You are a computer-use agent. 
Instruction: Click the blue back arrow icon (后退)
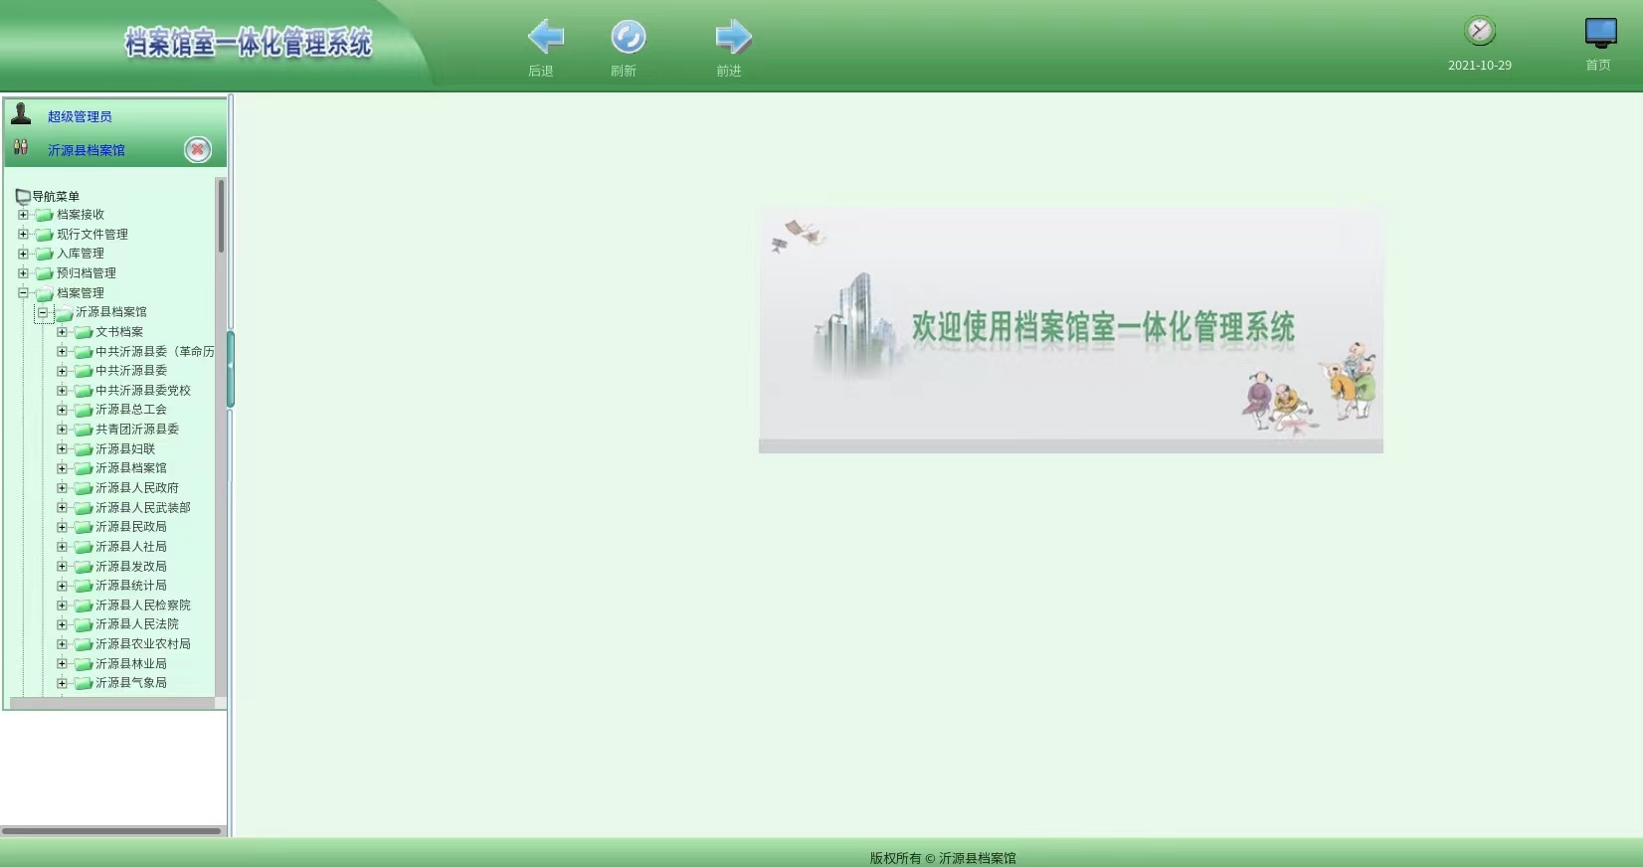pyautogui.click(x=545, y=38)
